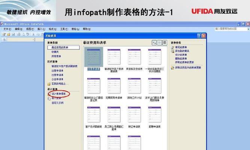This screenshot has height=150, width=250.
Task: Click the Open folder toolbar icon
Action: 9,34
